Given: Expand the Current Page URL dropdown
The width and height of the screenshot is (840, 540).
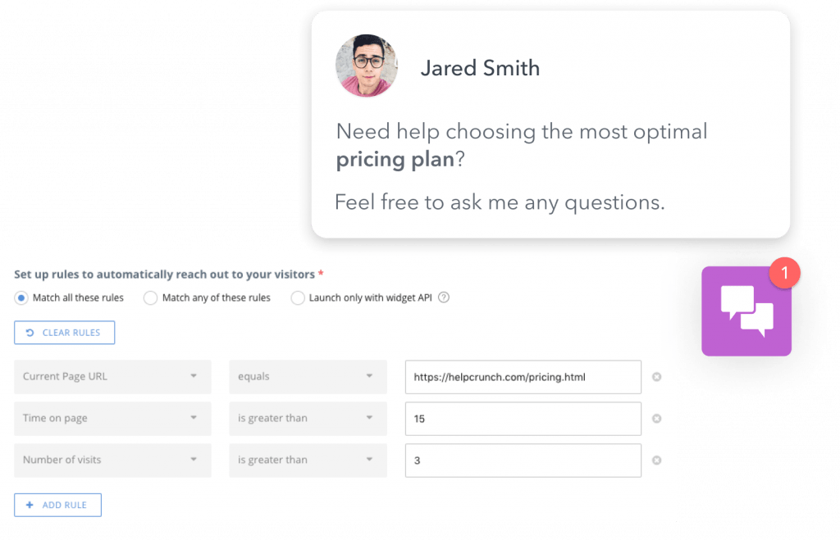Looking at the screenshot, I should point(112,377).
